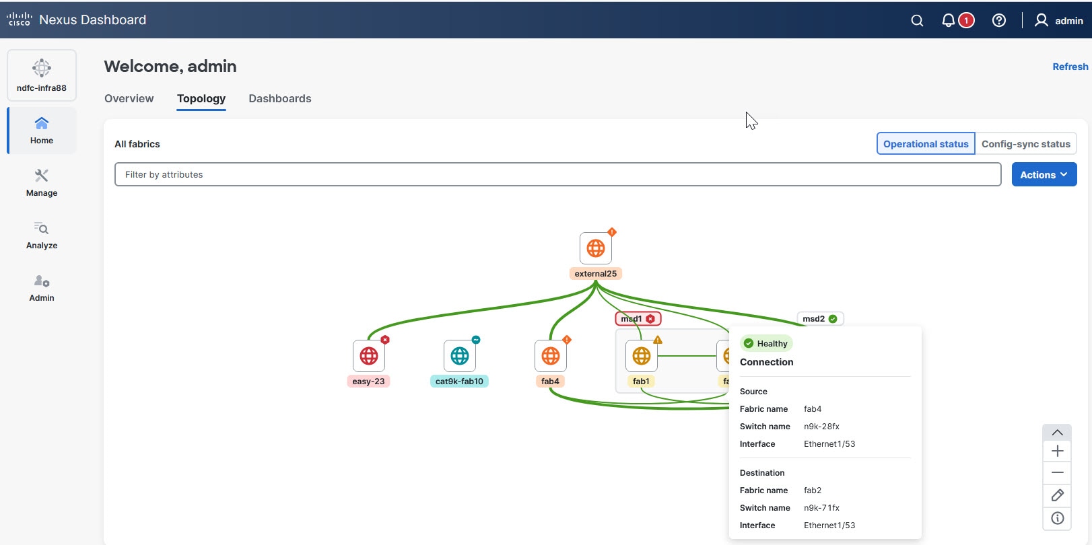Viewport: 1092px width, 545px height.
Task: Select the fab1 fabric node
Action: (x=642, y=356)
